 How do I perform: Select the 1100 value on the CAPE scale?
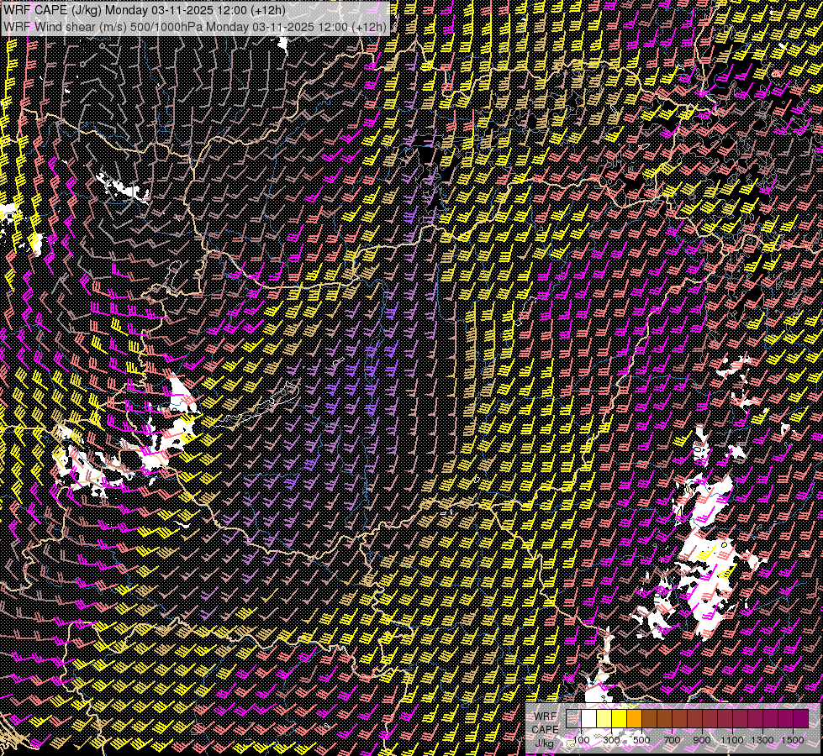(732, 740)
